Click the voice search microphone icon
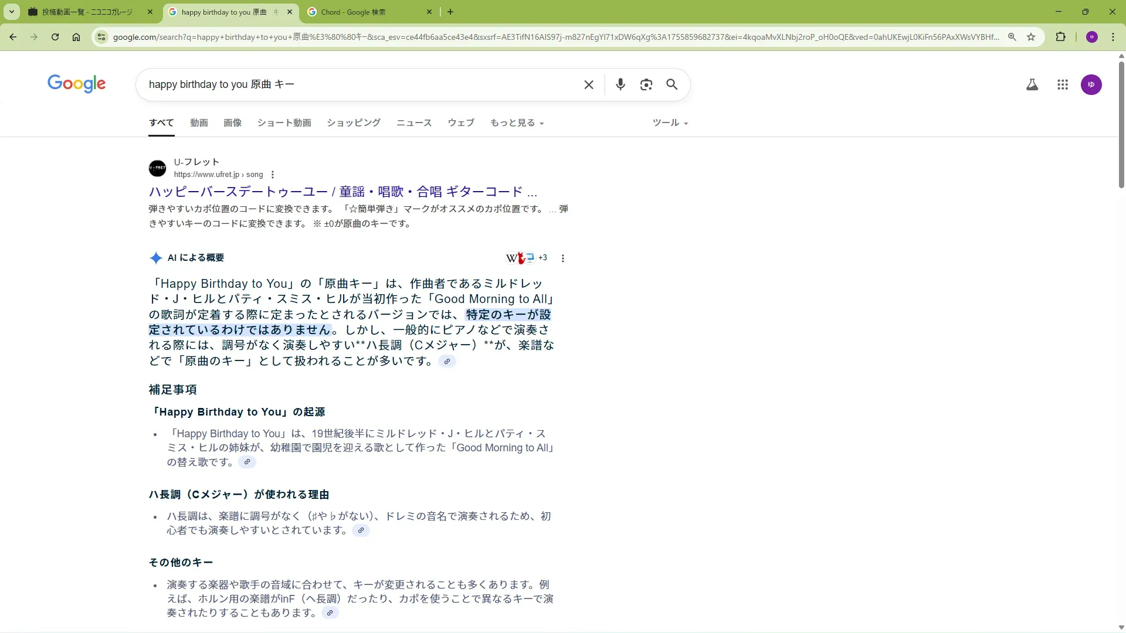Image resolution: width=1126 pixels, height=633 pixels. coord(620,84)
